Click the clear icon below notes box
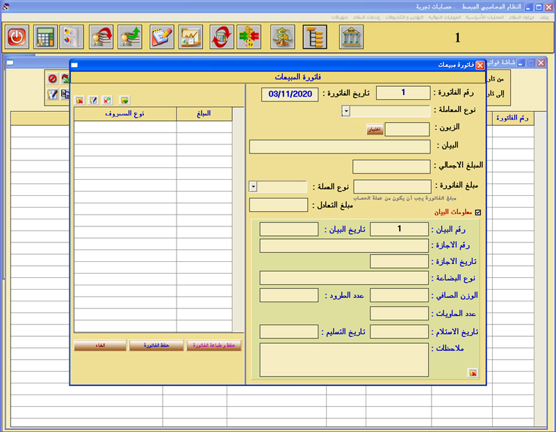This screenshot has width=556, height=432. point(473,373)
